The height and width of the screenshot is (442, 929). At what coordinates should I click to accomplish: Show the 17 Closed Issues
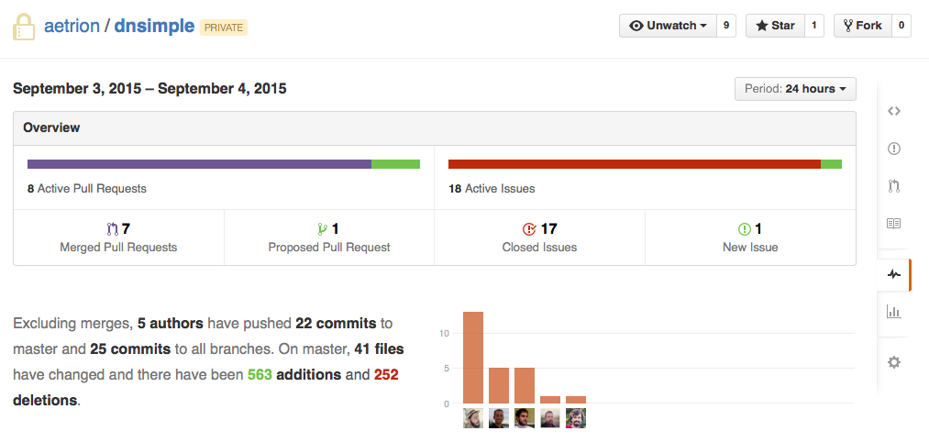(539, 238)
